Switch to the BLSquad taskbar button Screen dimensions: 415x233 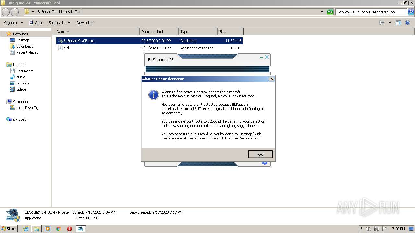coord(80,229)
